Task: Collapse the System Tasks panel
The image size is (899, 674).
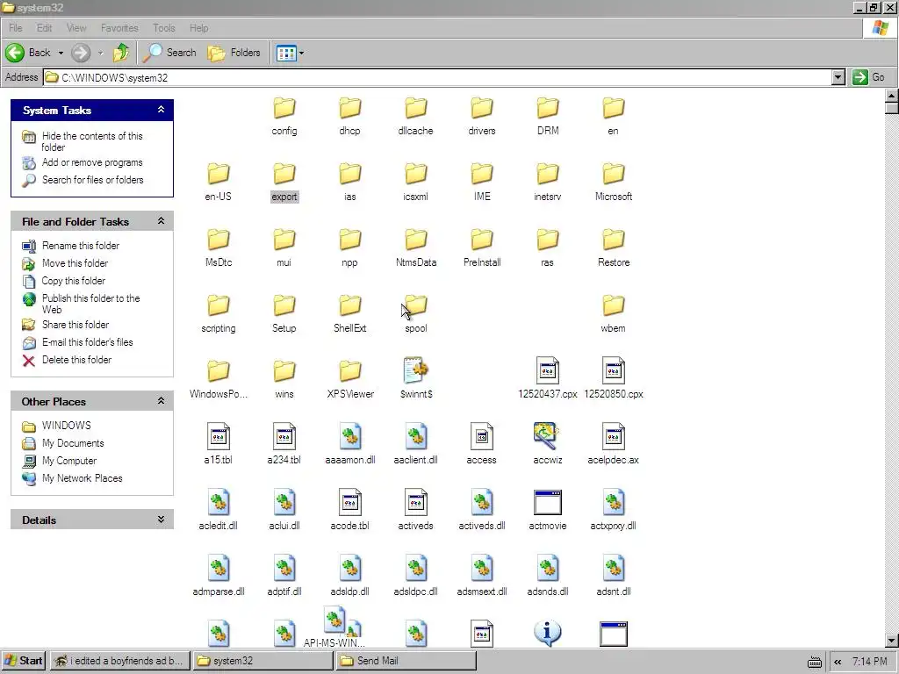Action: [x=162, y=110]
